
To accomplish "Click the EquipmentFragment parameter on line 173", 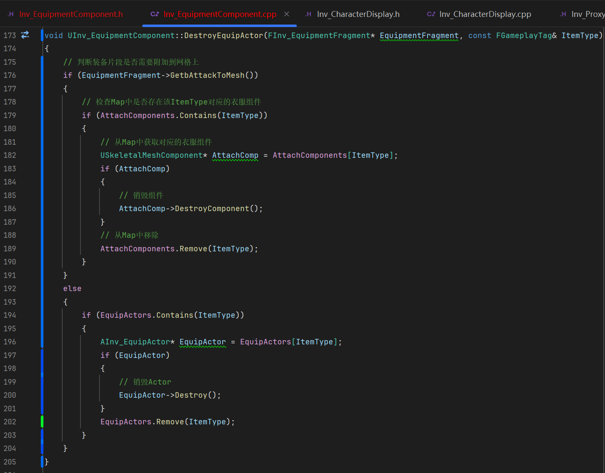I will 419,36.
